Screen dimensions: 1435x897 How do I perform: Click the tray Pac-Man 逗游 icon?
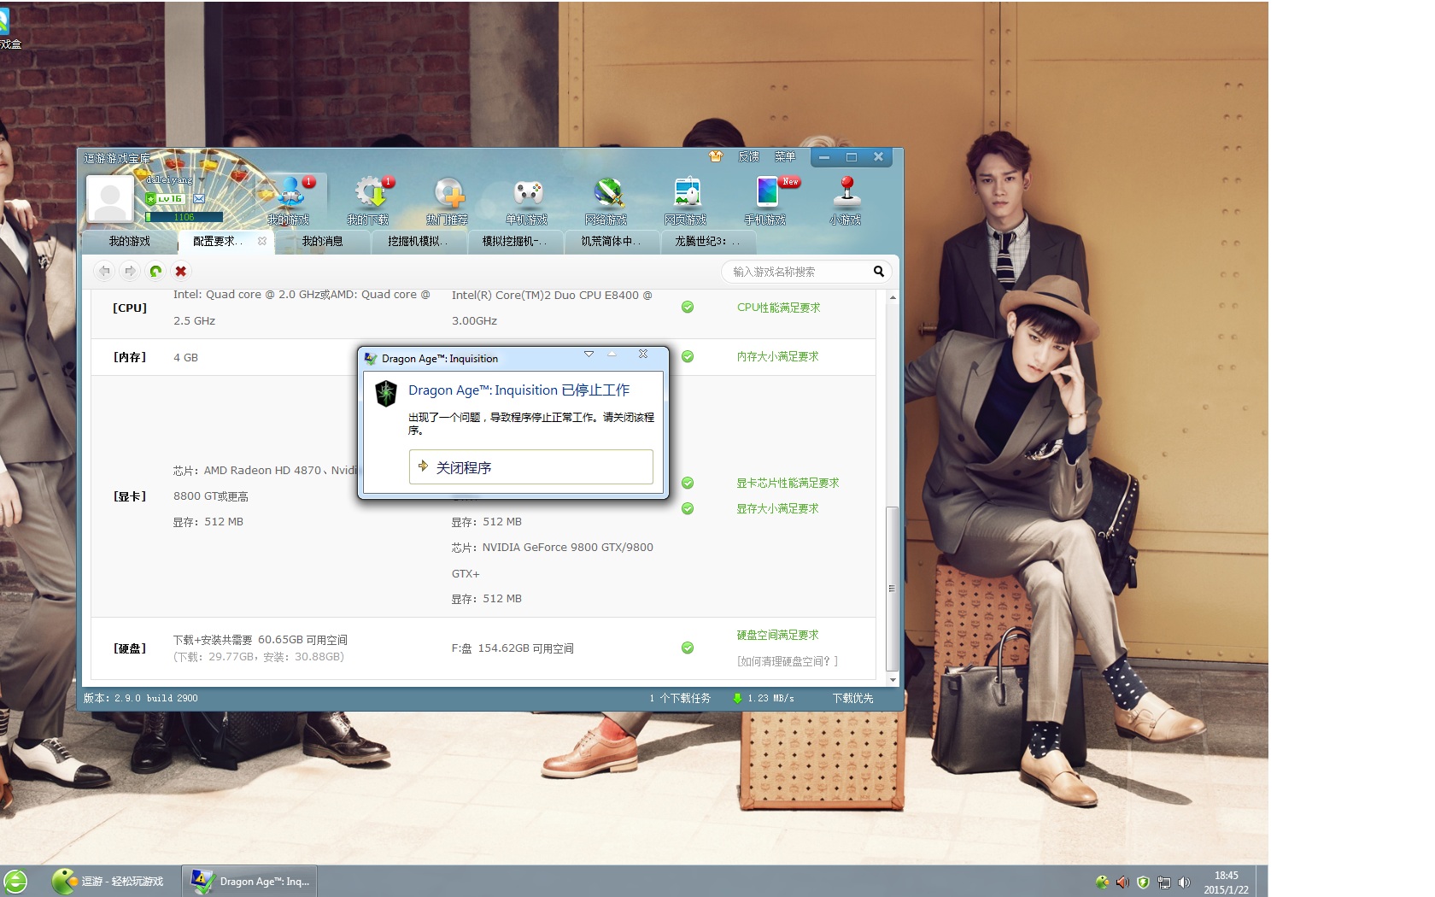pos(1102,882)
